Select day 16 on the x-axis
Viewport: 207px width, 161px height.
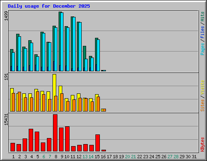pyautogui.click(x=103, y=157)
